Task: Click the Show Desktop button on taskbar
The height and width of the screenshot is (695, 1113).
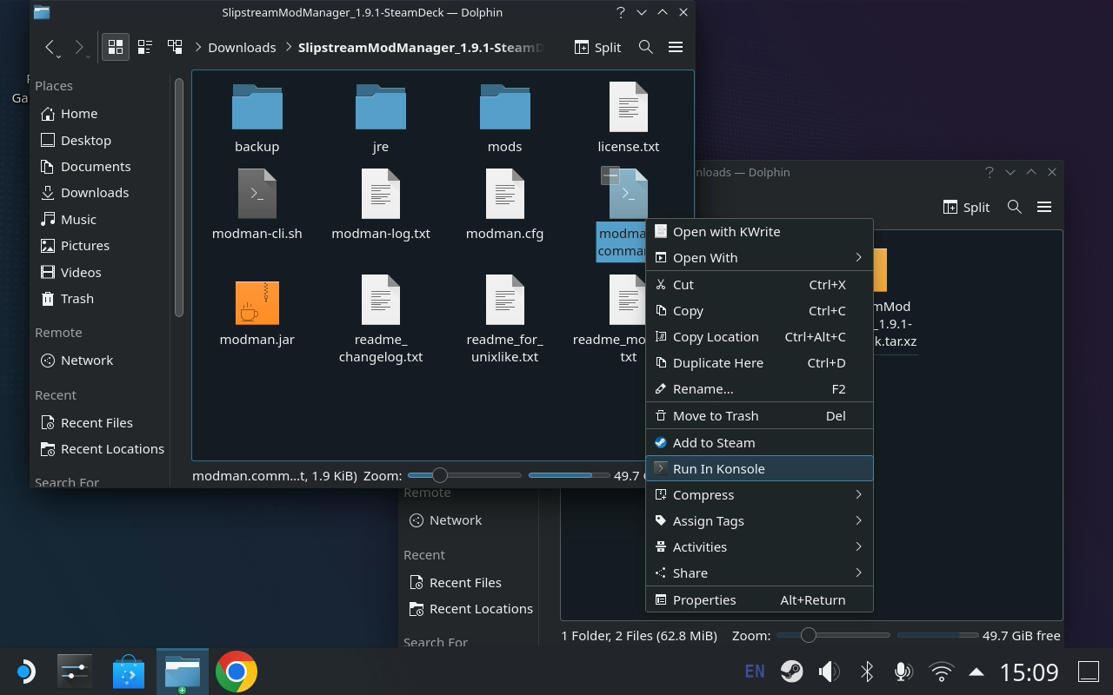Action: (1089, 672)
